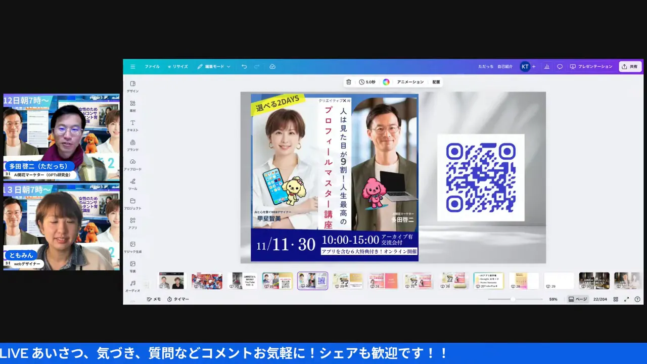Viewport: 647px width, 364px height.
Task: Switch to the アニメーション tab
Action: pyautogui.click(x=410, y=81)
